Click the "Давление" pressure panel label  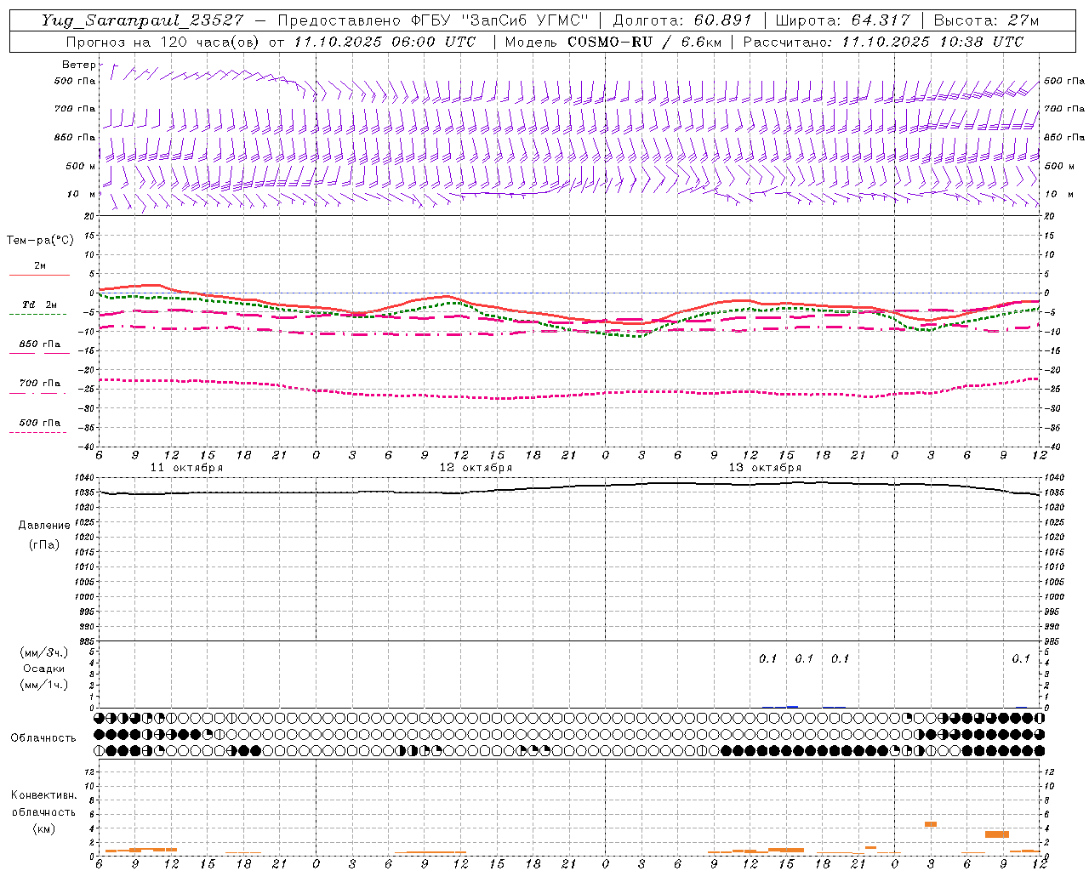(x=43, y=526)
